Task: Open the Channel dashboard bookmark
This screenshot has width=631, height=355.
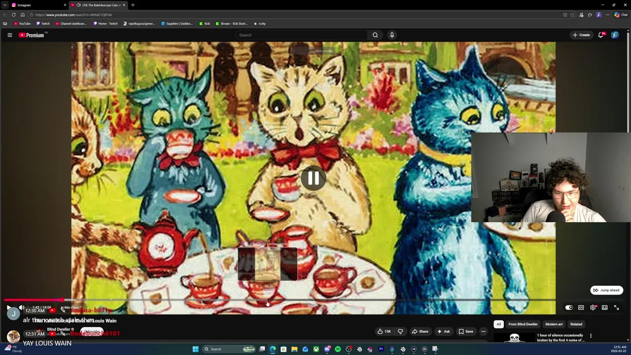Action: point(71,24)
